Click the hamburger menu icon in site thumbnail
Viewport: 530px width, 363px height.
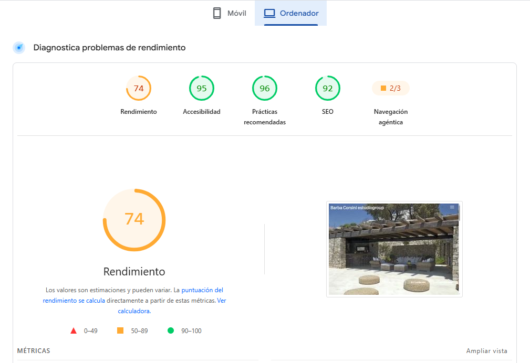click(452, 207)
